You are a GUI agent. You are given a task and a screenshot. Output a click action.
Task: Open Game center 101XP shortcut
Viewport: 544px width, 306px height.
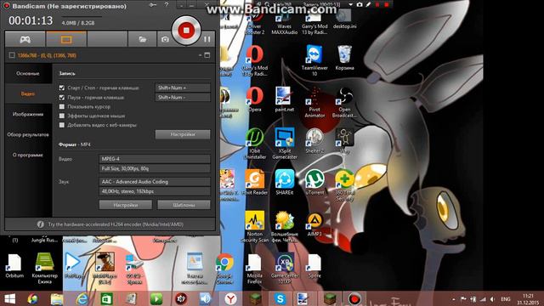[285, 269]
